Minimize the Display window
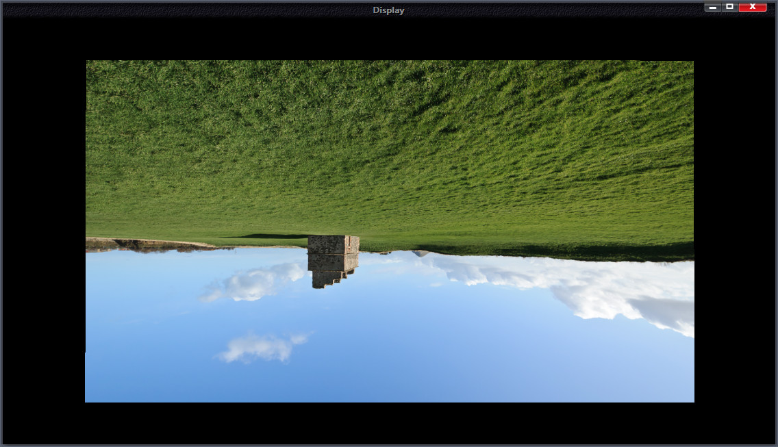 [713, 7]
